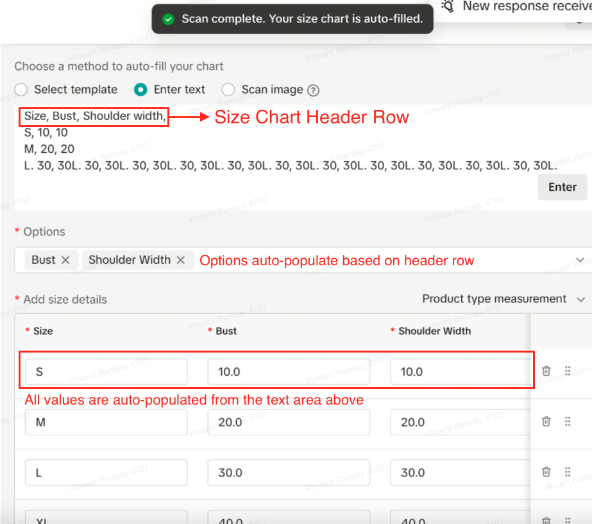Click help icon next to Scan image

click(x=314, y=90)
